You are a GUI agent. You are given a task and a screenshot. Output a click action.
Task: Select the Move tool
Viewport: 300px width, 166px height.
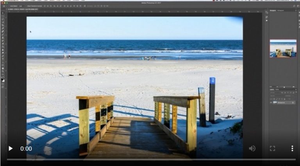3,13
